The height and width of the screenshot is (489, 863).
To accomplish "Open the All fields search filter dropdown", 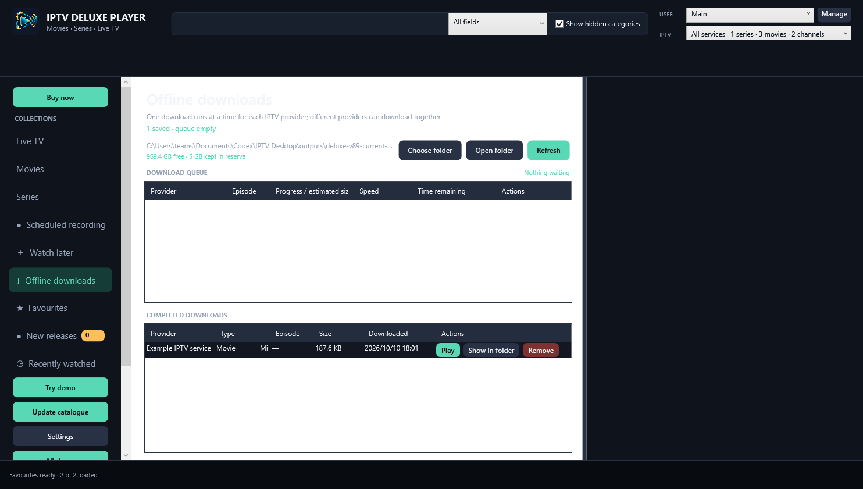I will tap(498, 24).
